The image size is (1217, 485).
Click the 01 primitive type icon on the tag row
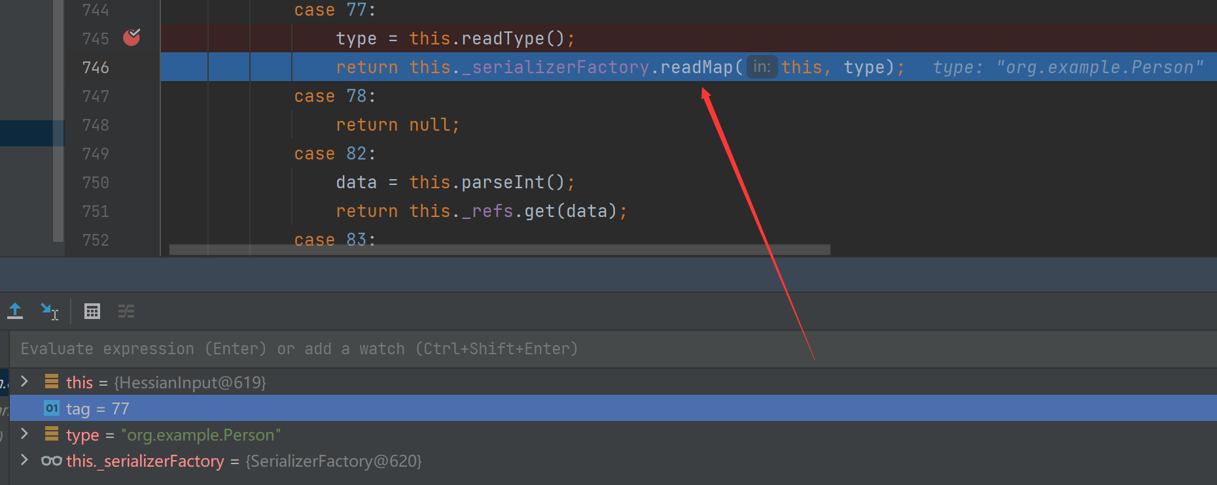point(51,408)
